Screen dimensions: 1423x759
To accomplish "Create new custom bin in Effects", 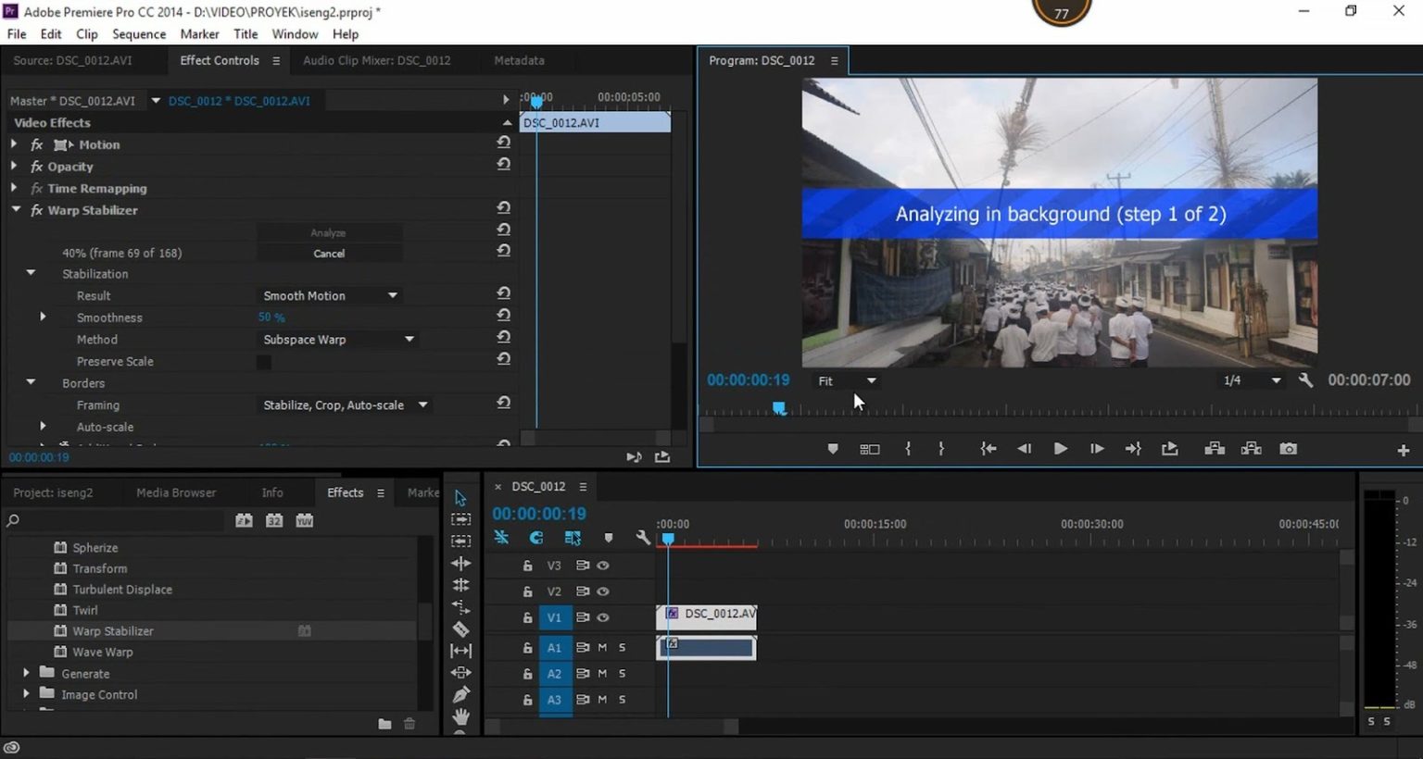I will pos(384,724).
